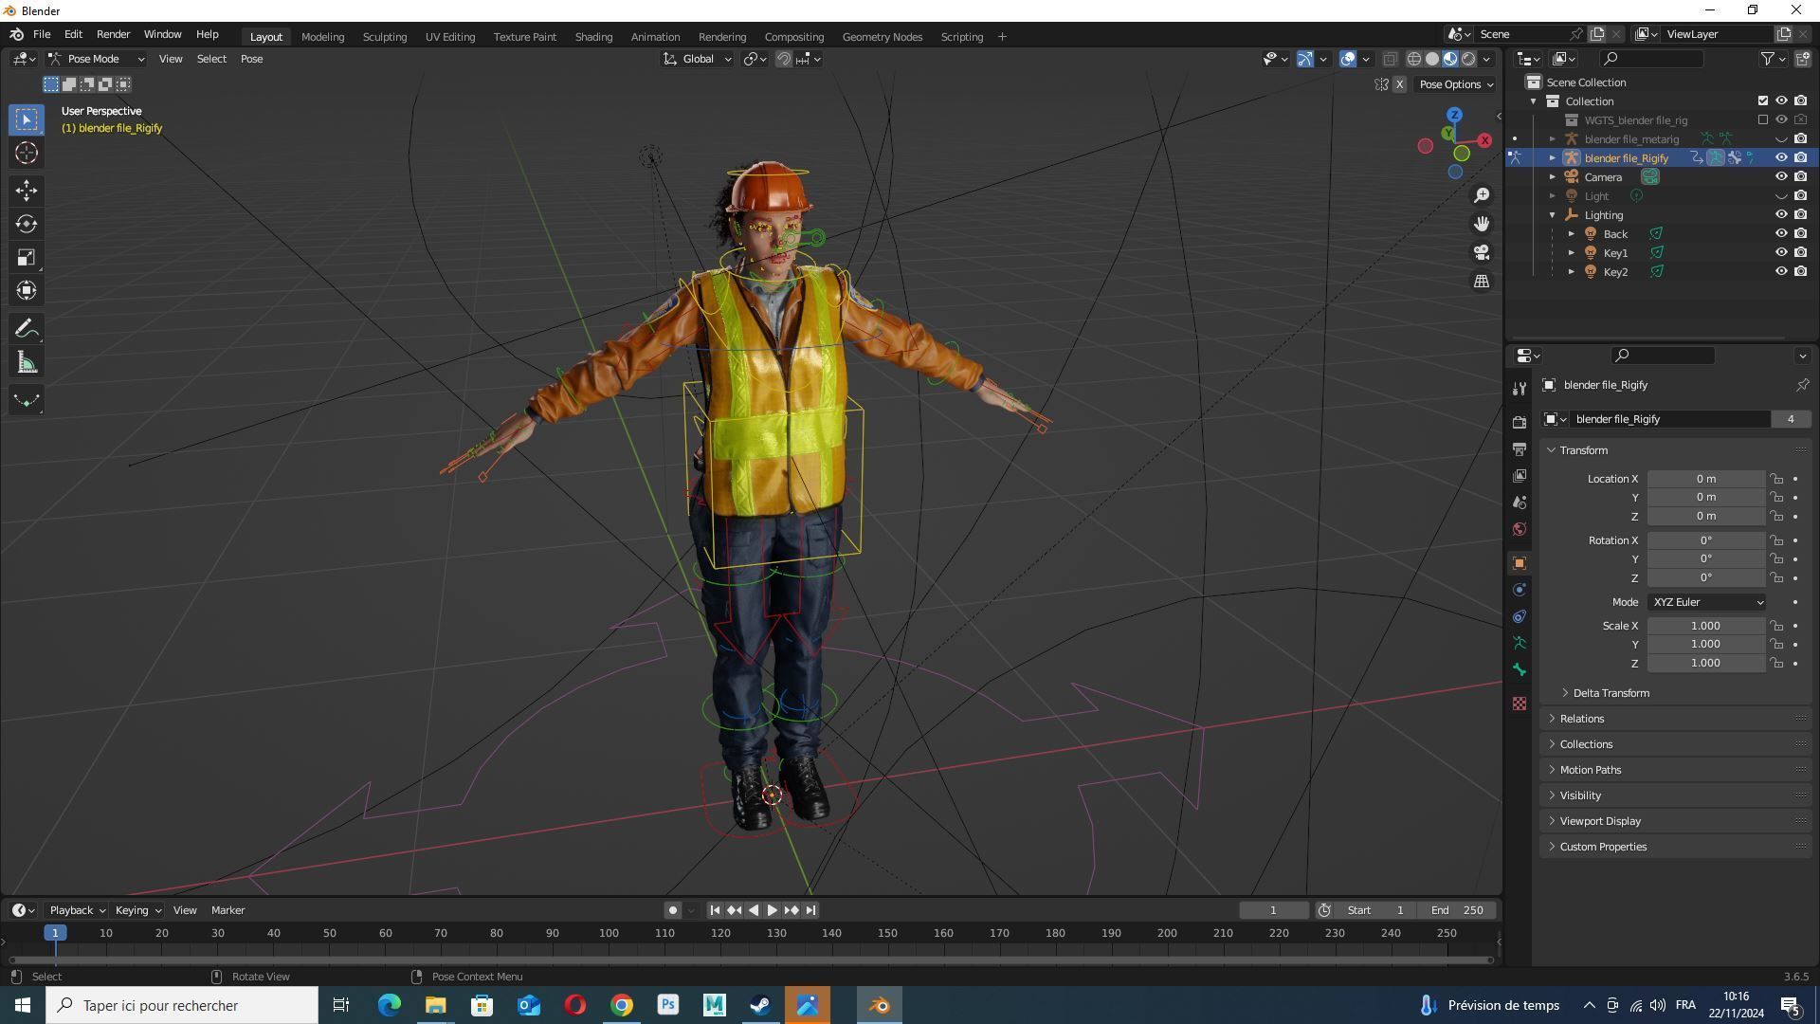Image resolution: width=1820 pixels, height=1024 pixels.
Task: Lock the Location X value
Action: pos(1776,479)
